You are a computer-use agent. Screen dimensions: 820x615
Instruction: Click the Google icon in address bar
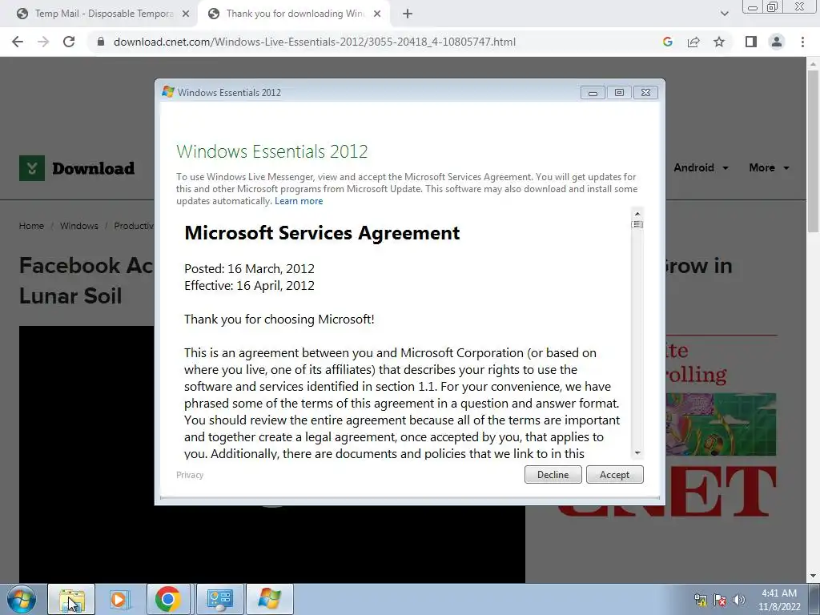coord(667,42)
